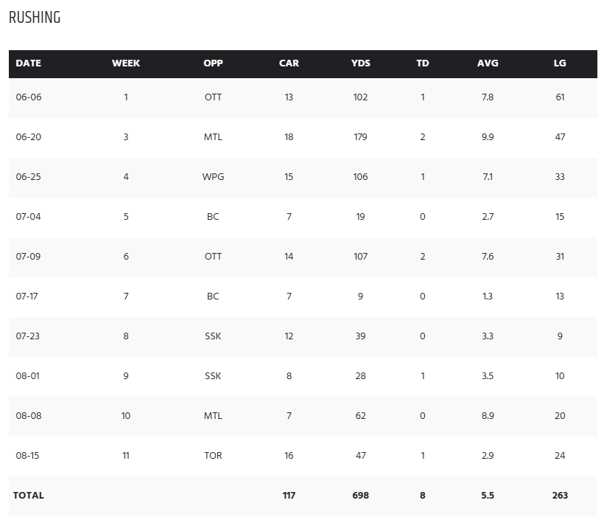The width and height of the screenshot is (604, 520).
Task: Select the 698 total yards value
Action: 360,496
